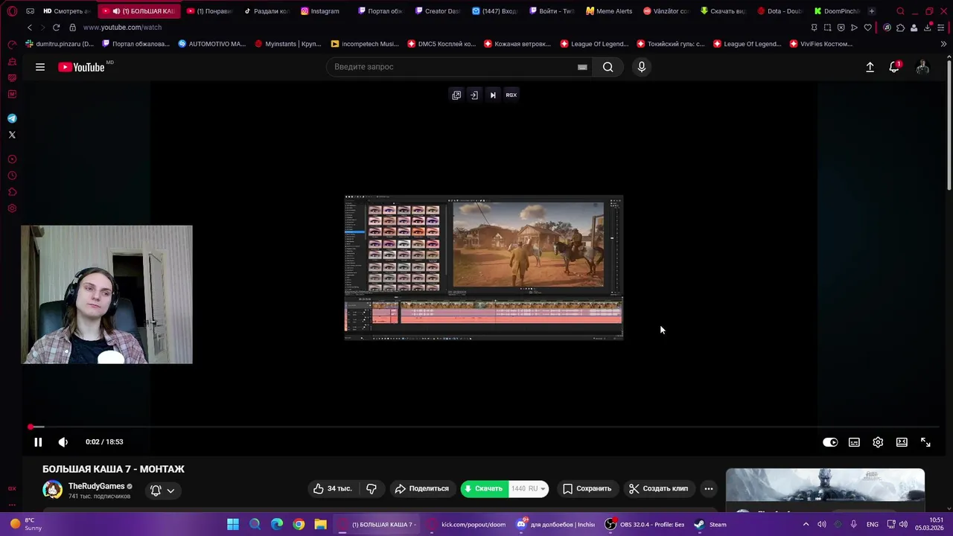Click Создать клип button
The width and height of the screenshot is (953, 536).
click(x=658, y=488)
